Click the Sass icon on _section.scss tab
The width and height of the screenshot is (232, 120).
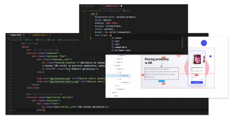[30, 35]
